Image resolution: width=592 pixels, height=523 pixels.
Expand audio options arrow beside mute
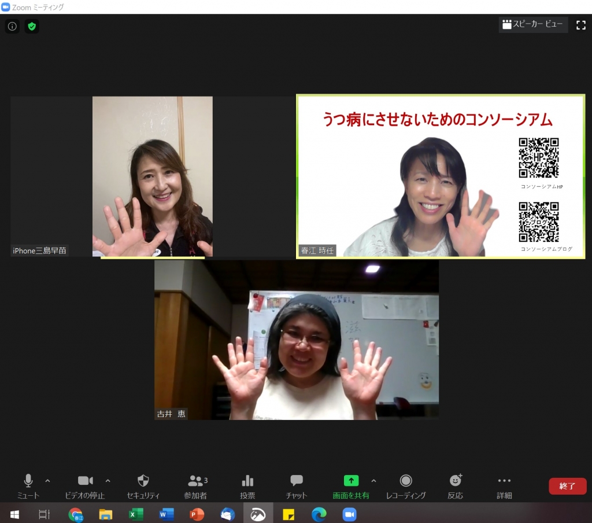click(47, 480)
